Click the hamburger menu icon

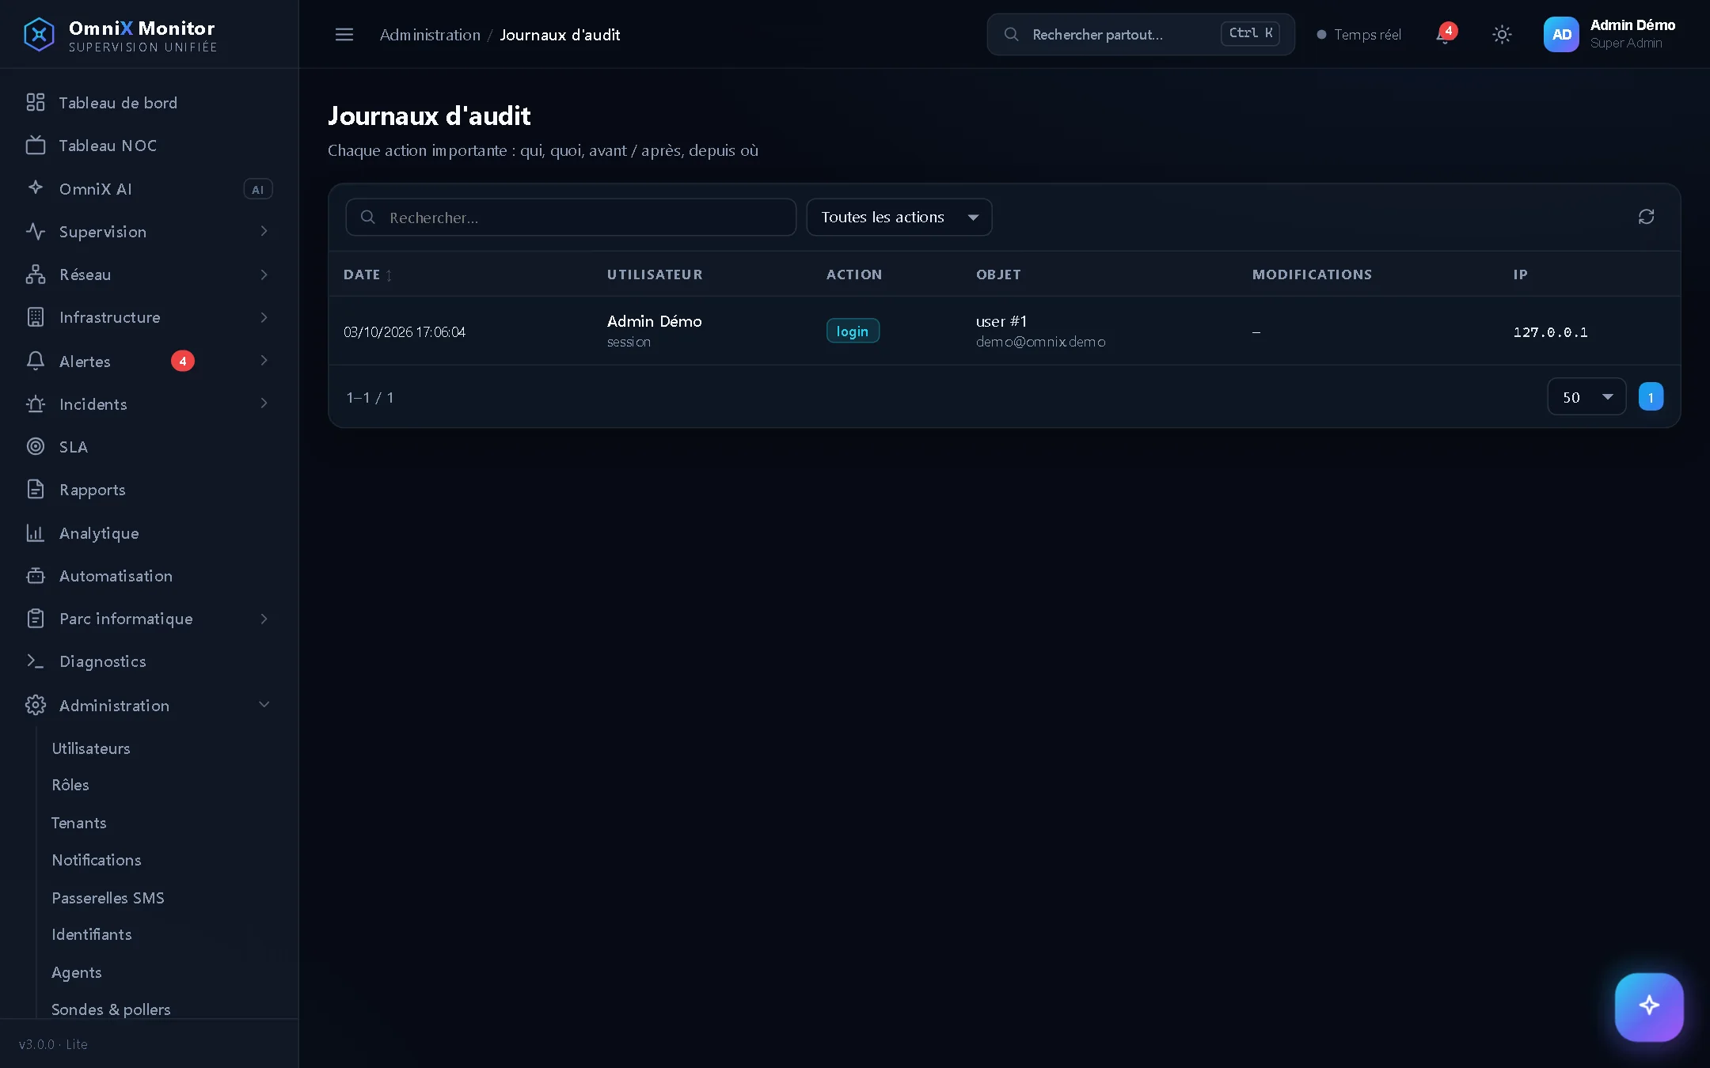[344, 34]
